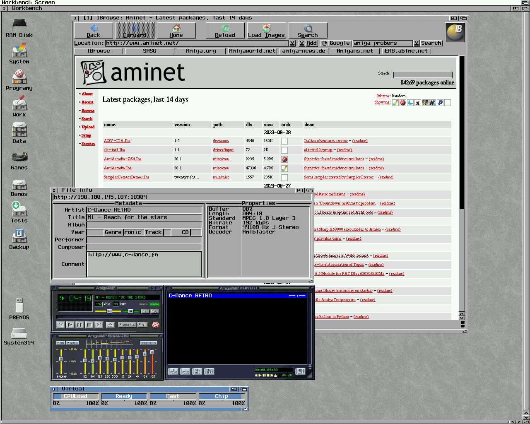Select the EAB.abime.net bookmark tab
This screenshot has height=424, width=530.
406,51
